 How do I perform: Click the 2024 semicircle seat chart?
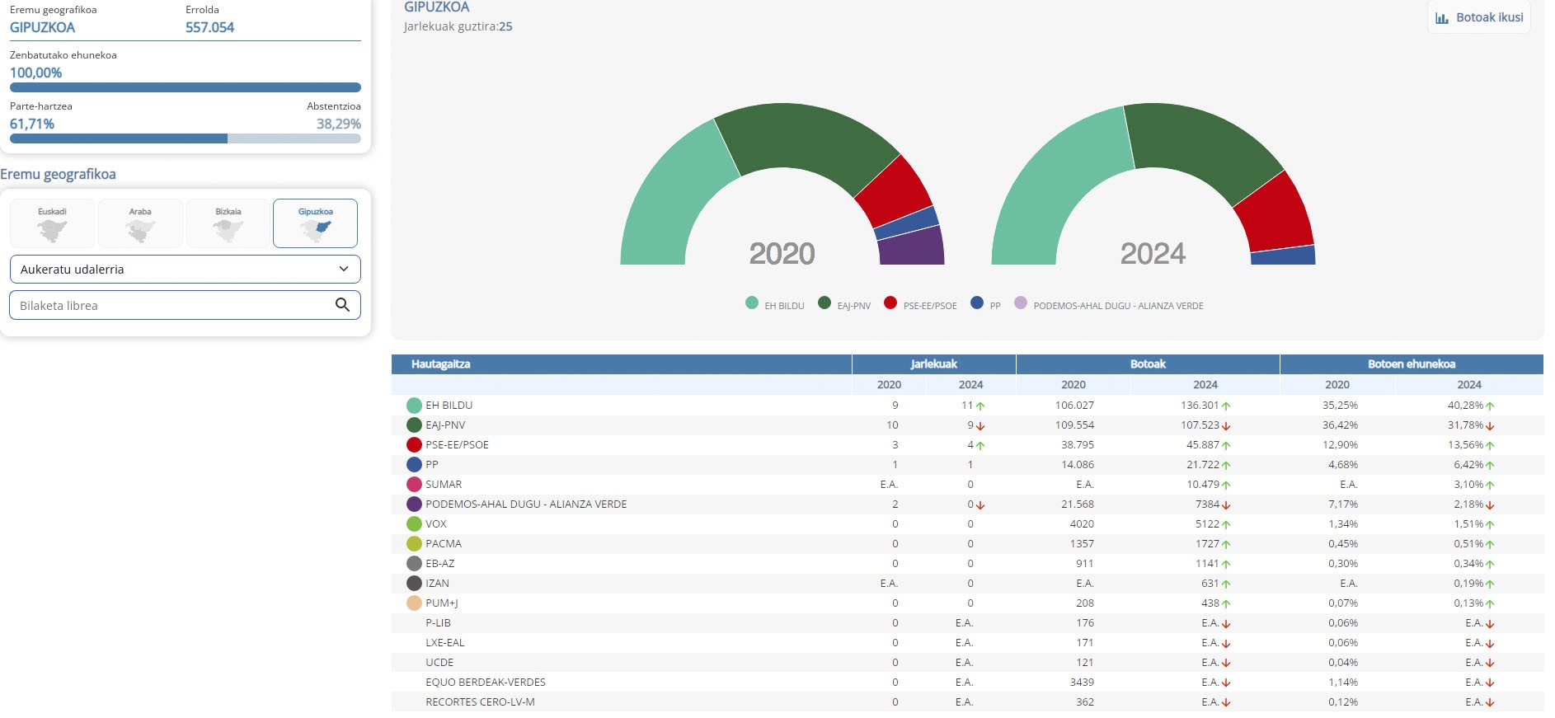(x=1153, y=184)
